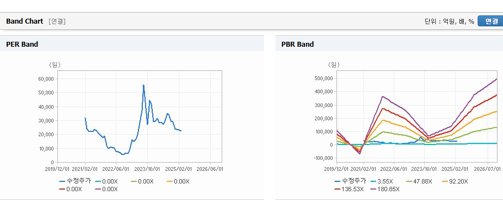Click the teal 0.00X legend entry
This screenshot has width=503, height=200.
tap(106, 181)
